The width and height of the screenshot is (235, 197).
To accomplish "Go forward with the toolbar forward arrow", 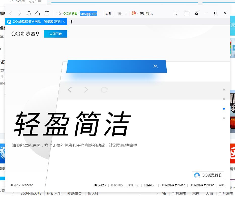I will (20, 13).
